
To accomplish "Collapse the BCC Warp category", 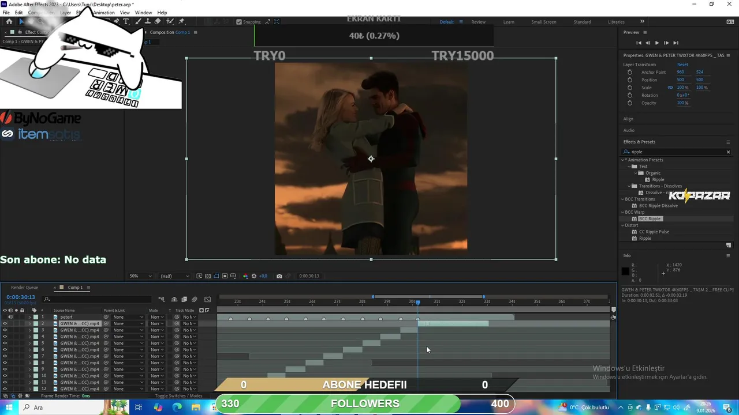I will (624, 212).
